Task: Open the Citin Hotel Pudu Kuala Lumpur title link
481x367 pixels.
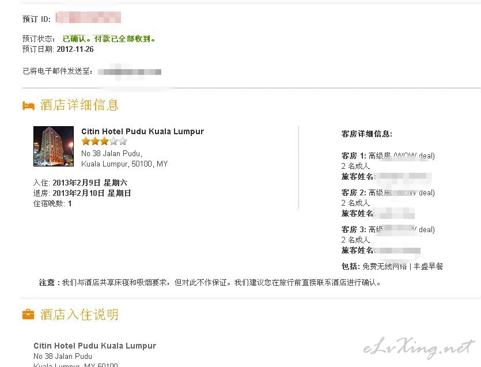Action: pyautogui.click(x=142, y=131)
